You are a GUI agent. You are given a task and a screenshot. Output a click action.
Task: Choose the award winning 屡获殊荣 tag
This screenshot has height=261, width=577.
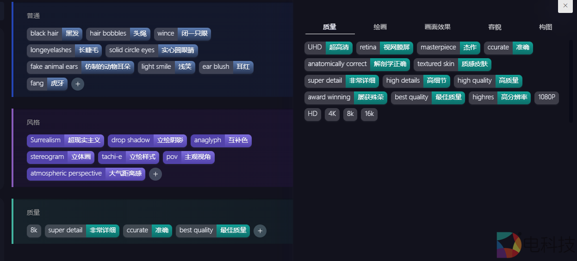[346, 97]
